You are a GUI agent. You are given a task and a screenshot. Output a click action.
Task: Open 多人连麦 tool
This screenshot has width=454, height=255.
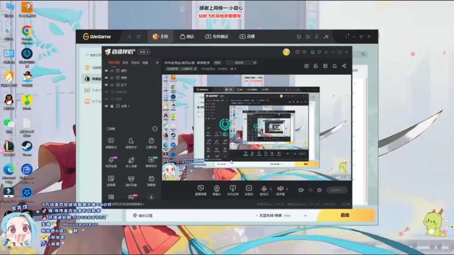pyautogui.click(x=131, y=162)
